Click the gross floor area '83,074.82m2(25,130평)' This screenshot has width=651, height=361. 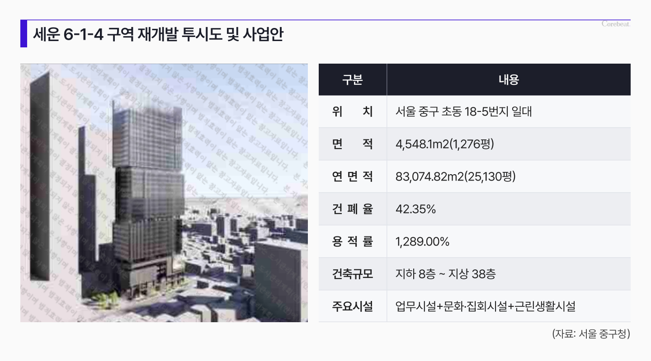[455, 176]
